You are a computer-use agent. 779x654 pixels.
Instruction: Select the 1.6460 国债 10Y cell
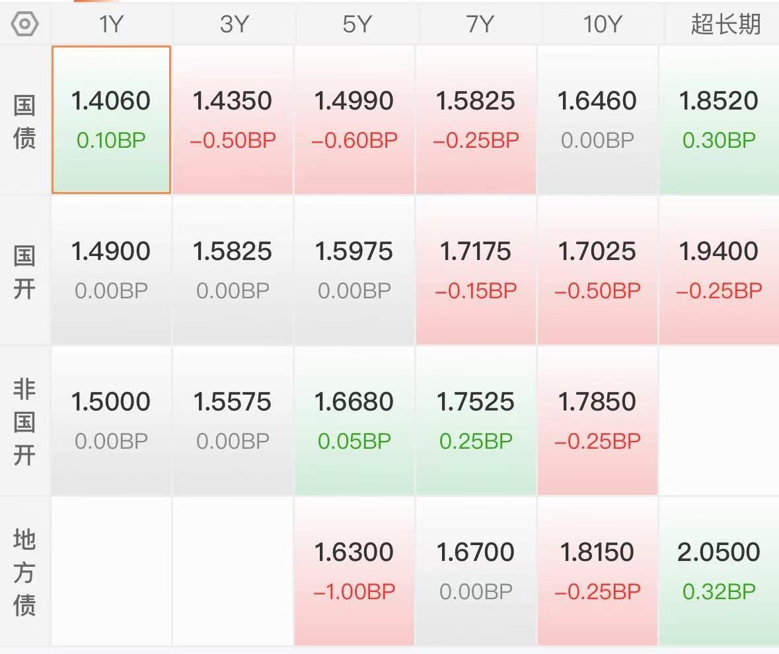(597, 119)
